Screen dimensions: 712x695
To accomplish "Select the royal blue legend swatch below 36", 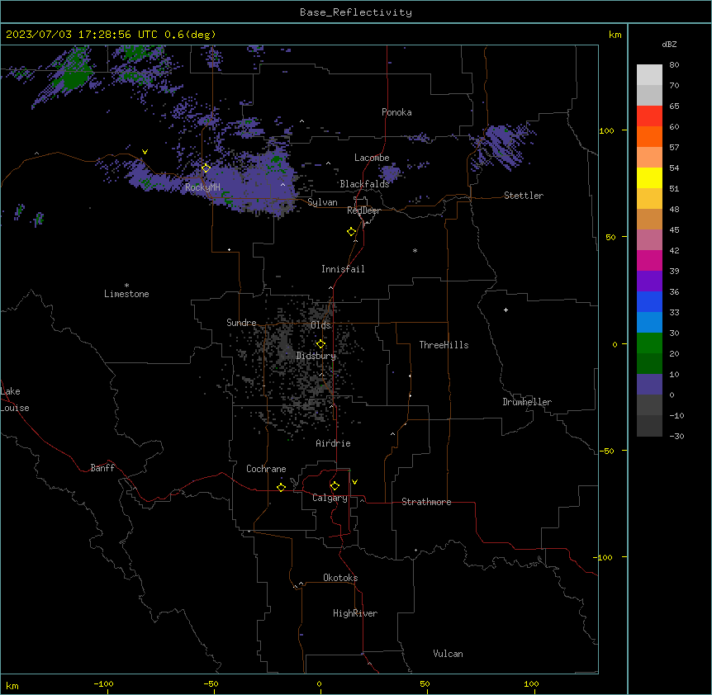I will tap(649, 301).
